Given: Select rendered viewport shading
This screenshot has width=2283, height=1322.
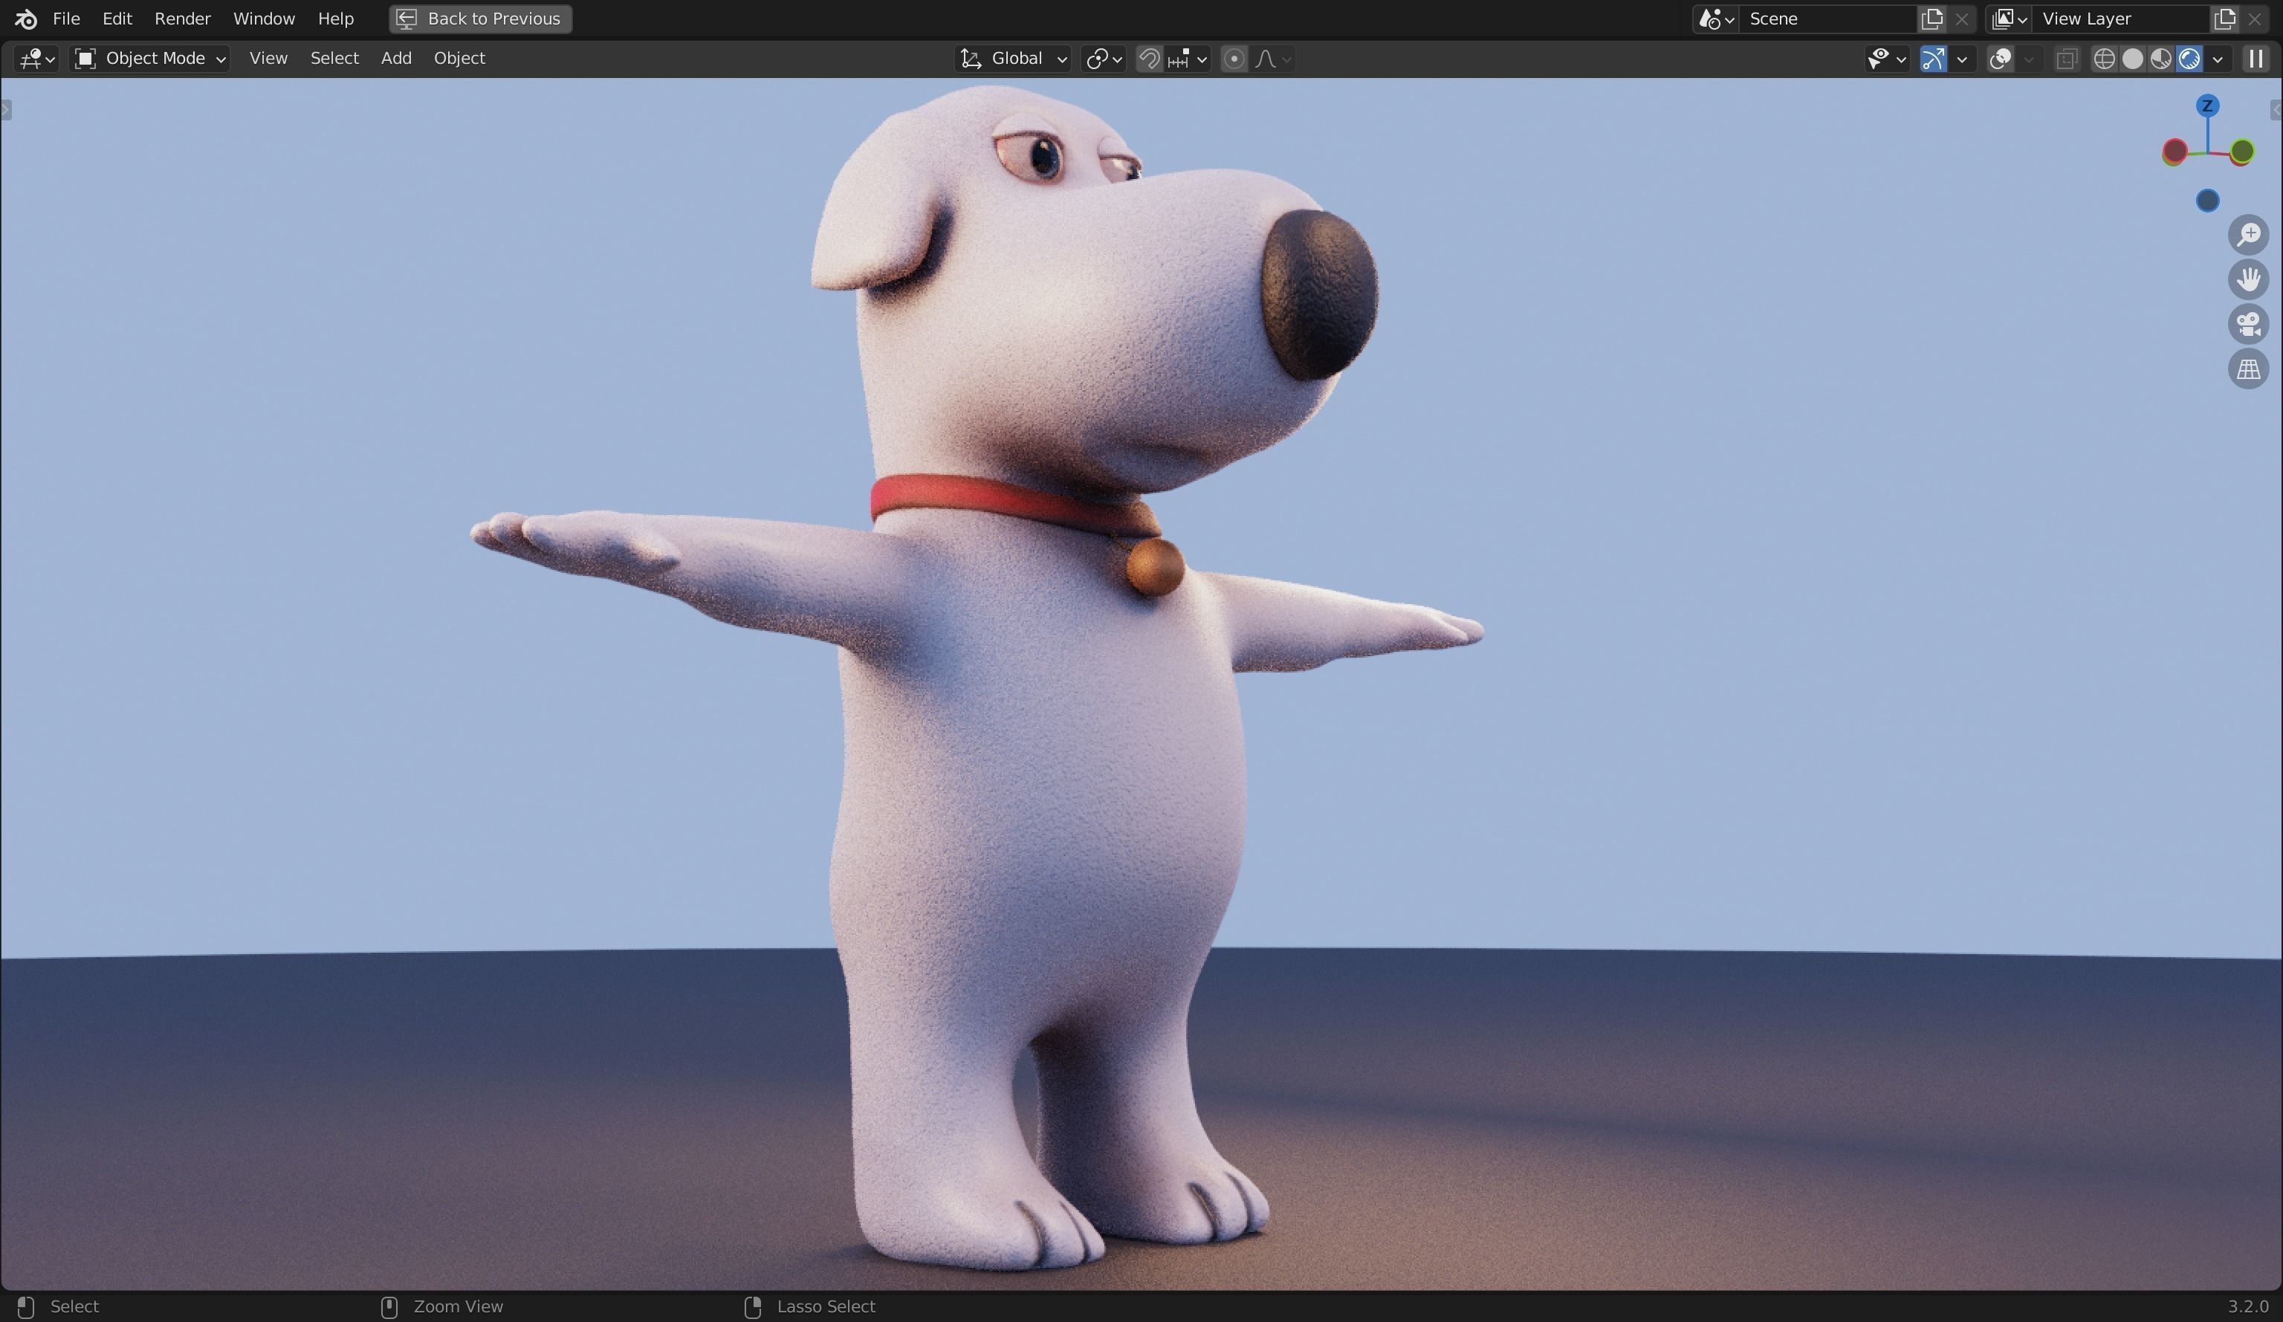Looking at the screenshot, I should pos(2189,59).
